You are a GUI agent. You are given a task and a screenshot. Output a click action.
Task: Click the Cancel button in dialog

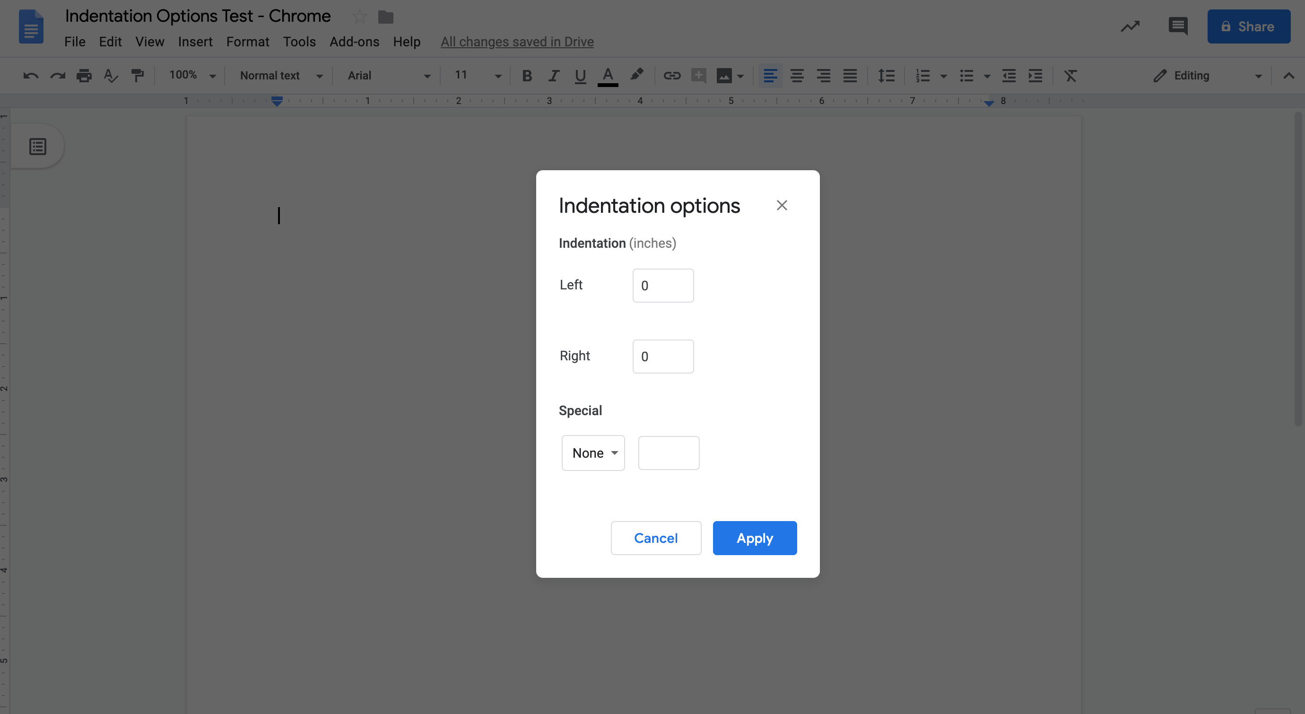pos(655,538)
